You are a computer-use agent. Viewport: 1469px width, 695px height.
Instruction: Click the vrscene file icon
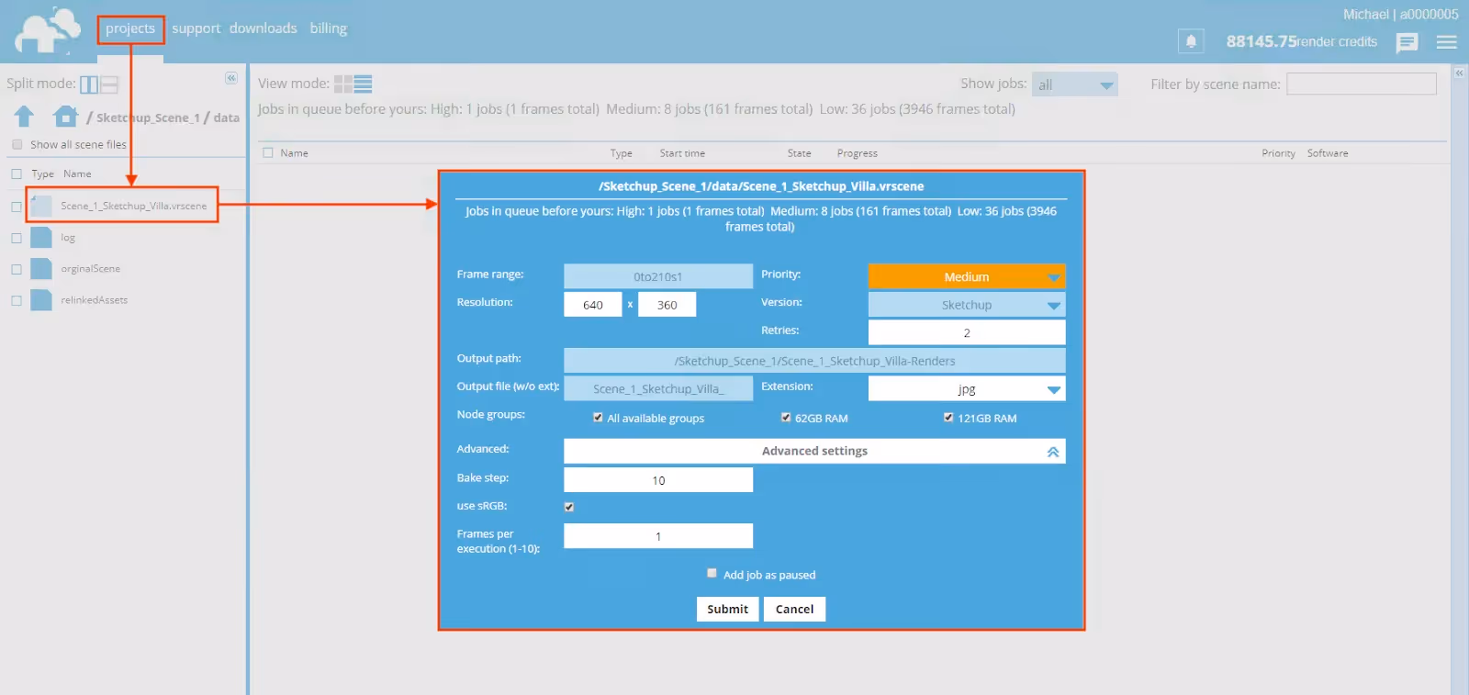41,206
